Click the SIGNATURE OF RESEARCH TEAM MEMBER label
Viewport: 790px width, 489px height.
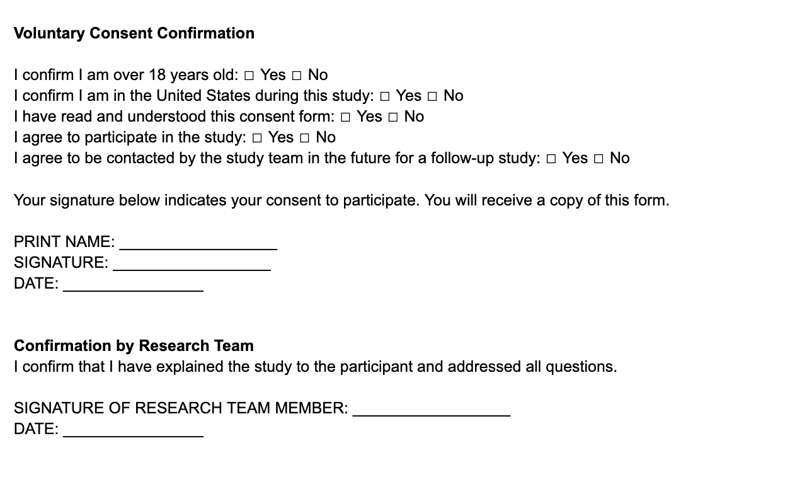[x=181, y=408]
